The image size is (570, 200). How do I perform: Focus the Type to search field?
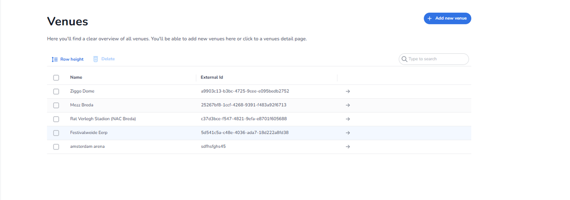437,59
